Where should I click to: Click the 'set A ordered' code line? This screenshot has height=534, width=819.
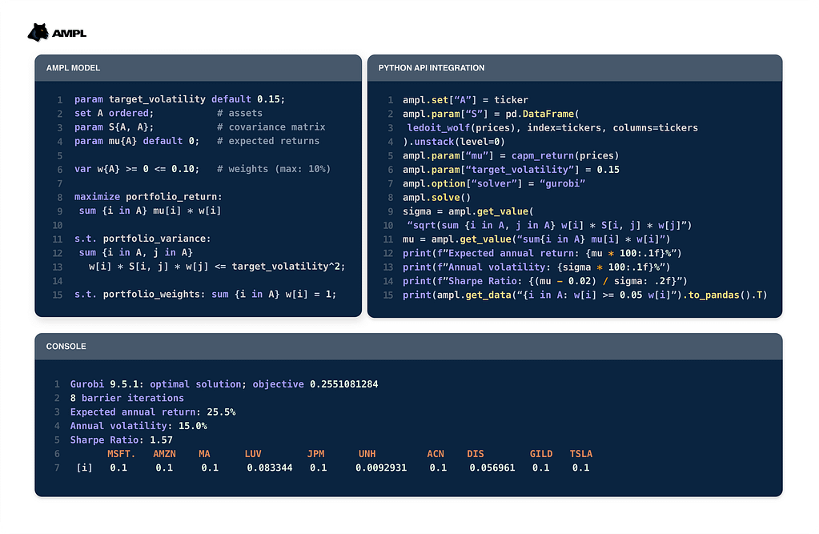point(114,114)
